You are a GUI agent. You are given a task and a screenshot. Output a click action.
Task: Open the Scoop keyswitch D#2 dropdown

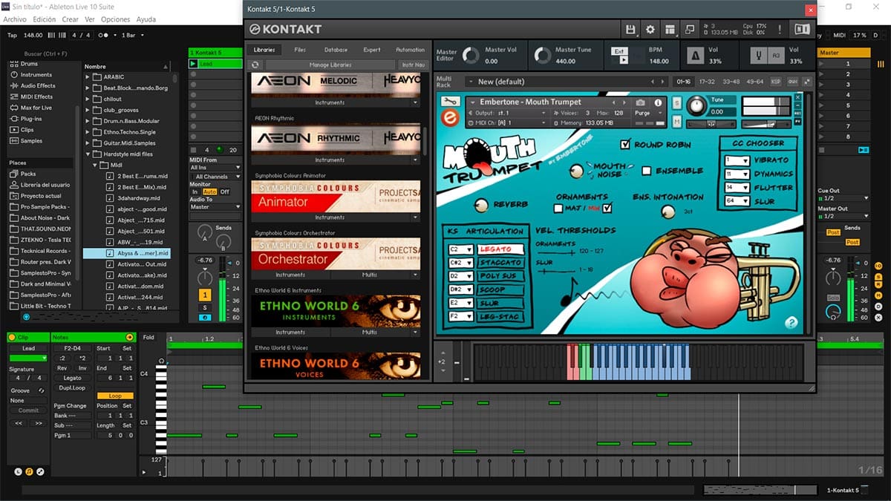point(460,289)
